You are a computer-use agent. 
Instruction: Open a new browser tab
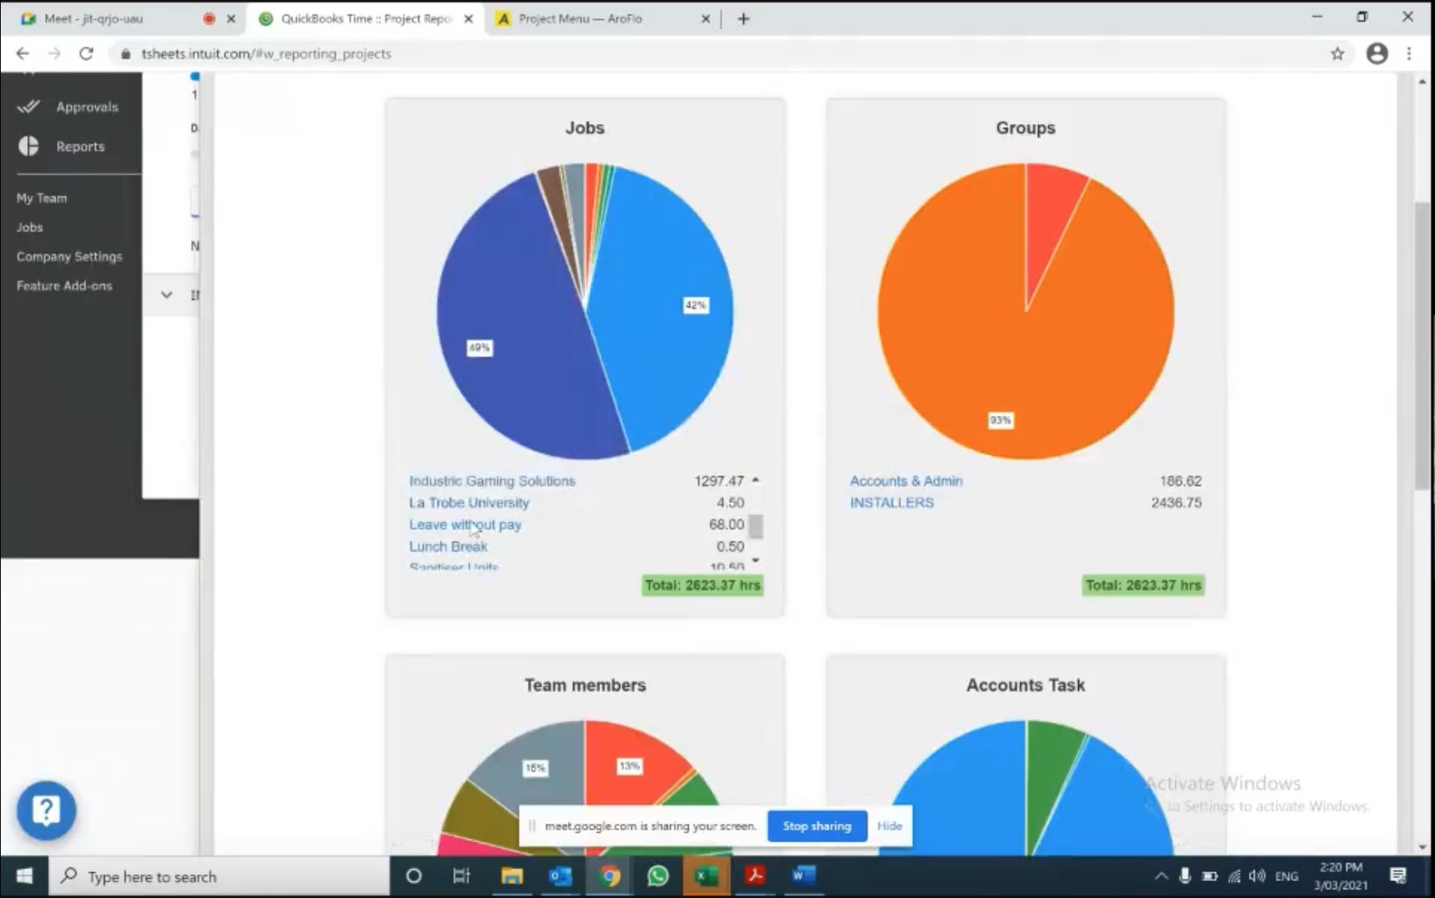point(743,19)
